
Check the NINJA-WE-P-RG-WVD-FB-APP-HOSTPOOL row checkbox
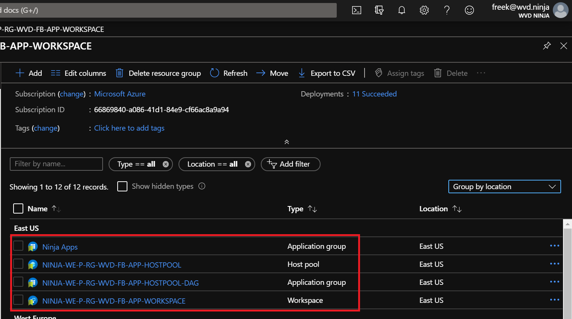click(x=18, y=264)
